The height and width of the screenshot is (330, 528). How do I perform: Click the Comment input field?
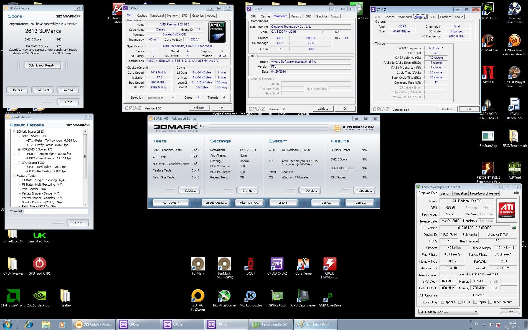56,211
